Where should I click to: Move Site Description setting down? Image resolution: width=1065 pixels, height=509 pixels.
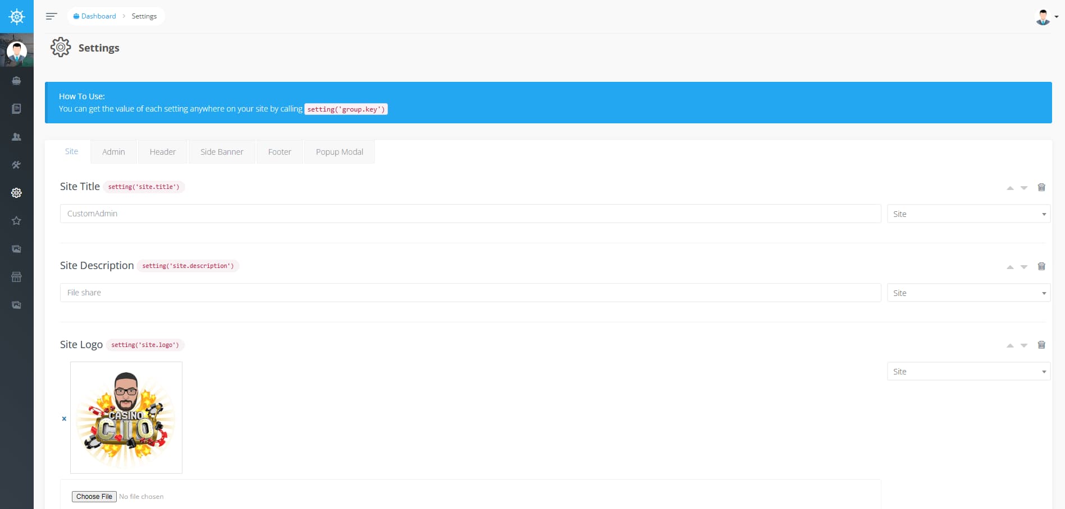[x=1024, y=267]
